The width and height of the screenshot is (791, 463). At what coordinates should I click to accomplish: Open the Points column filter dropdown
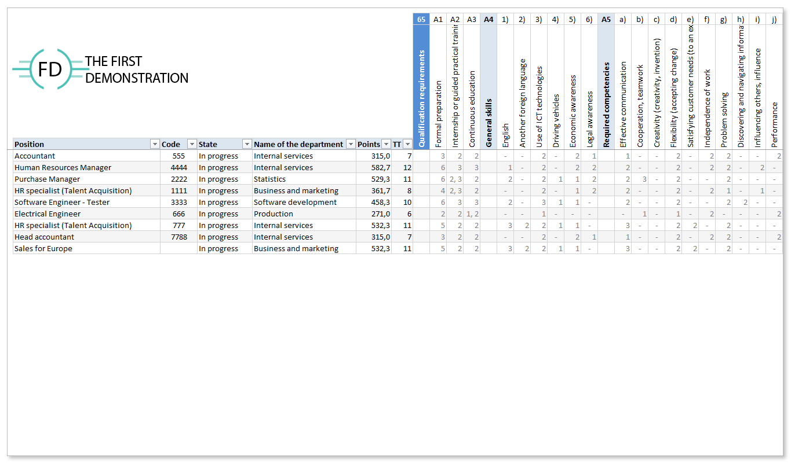click(x=386, y=144)
